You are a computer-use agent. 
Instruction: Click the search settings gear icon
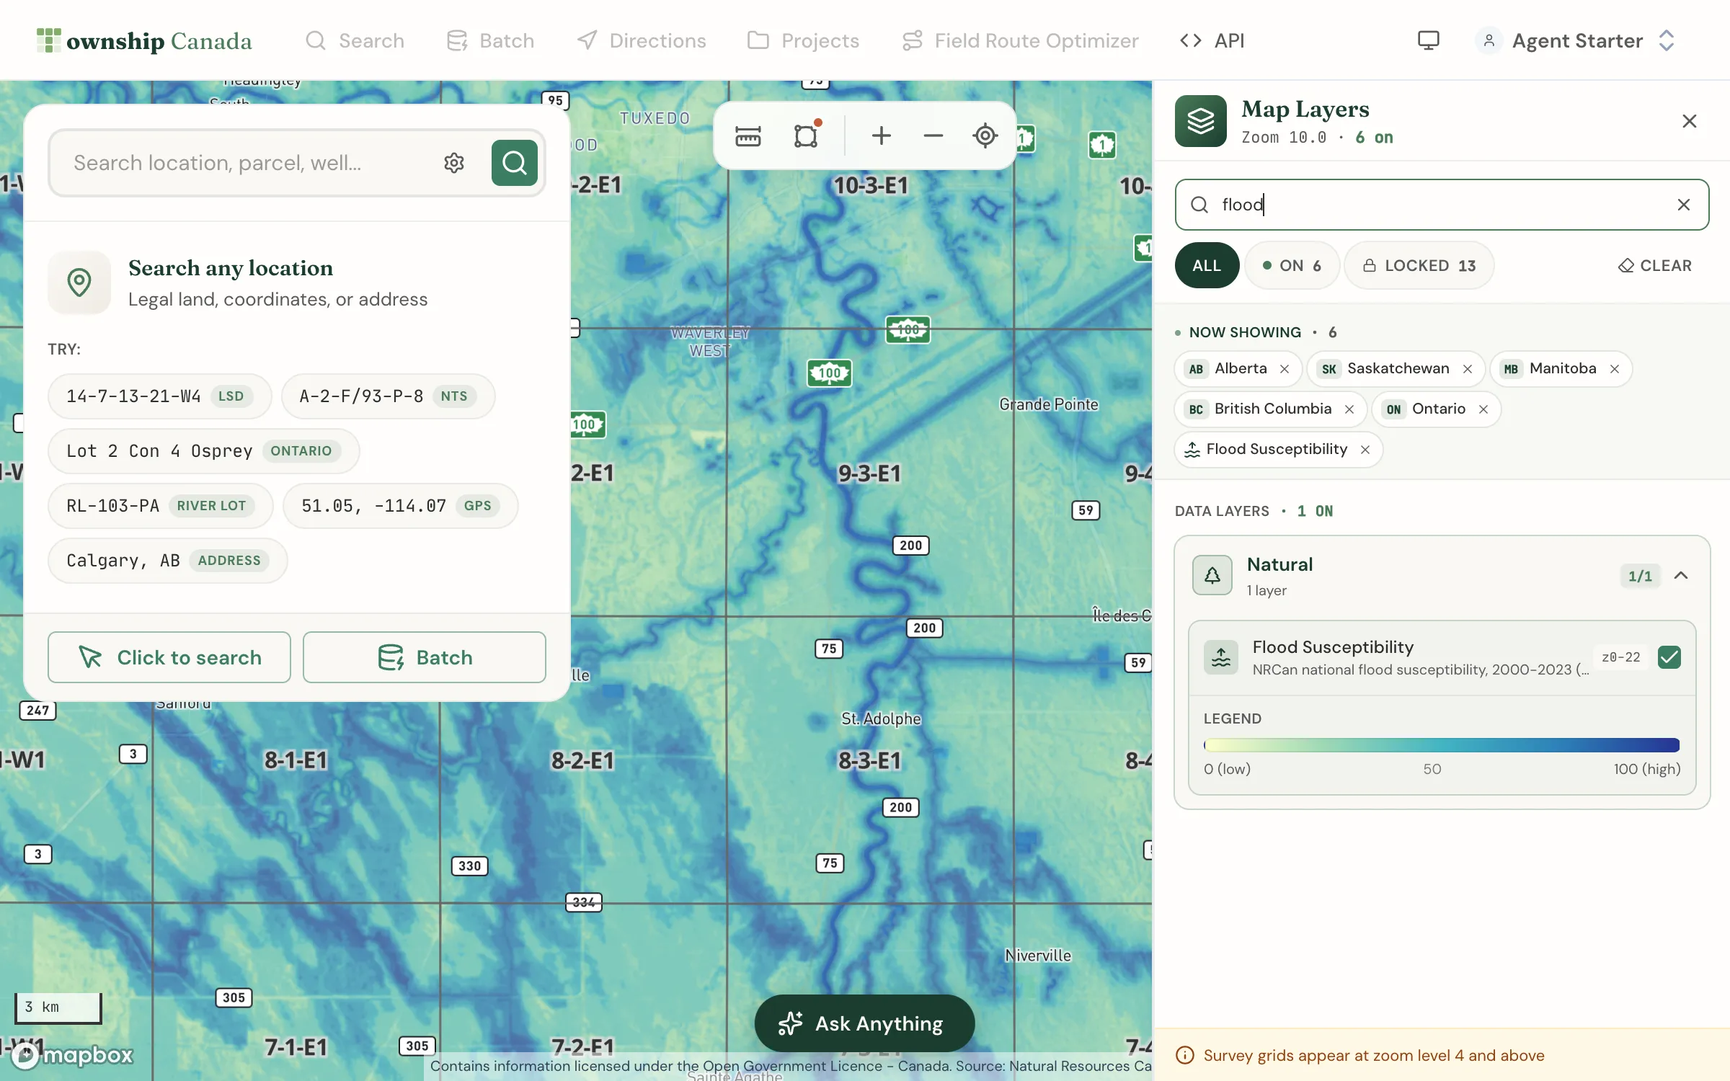tap(453, 163)
